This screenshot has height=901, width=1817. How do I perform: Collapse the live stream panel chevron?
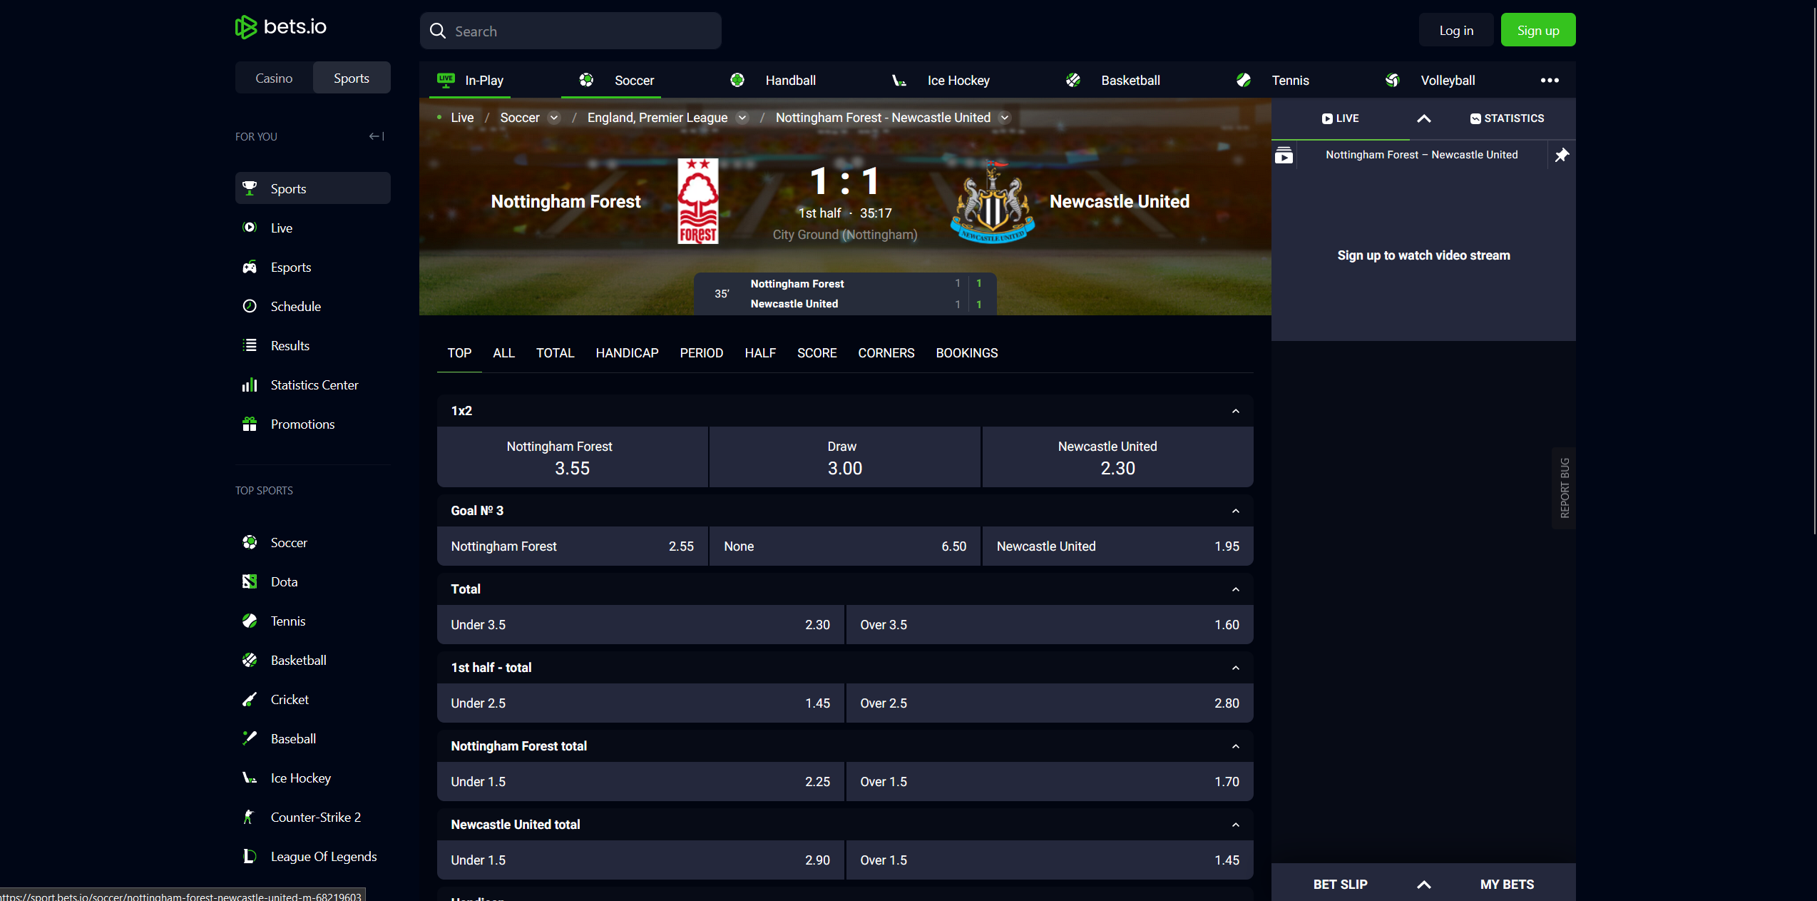coord(1423,118)
